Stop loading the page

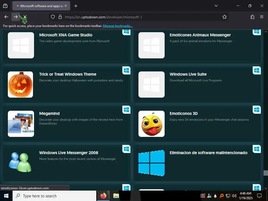[25, 17]
